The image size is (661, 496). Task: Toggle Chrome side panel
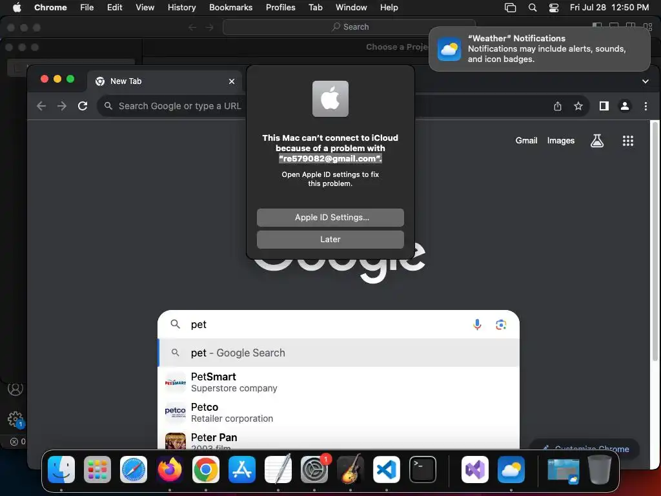[x=604, y=107]
